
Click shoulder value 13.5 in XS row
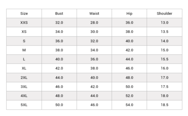(164, 32)
